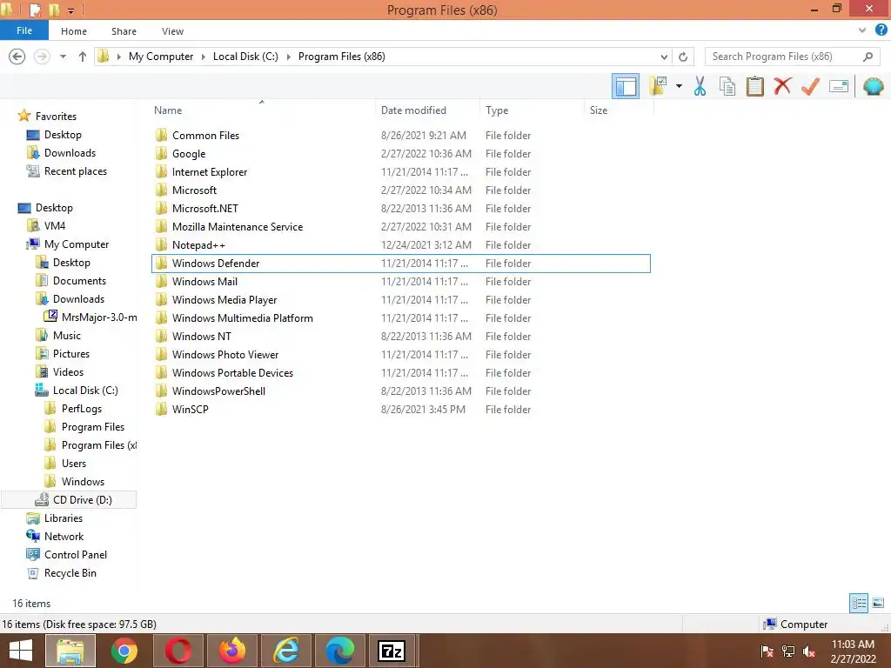This screenshot has height=668, width=891.
Task: Click the Copy icon in toolbar
Action: [x=727, y=86]
